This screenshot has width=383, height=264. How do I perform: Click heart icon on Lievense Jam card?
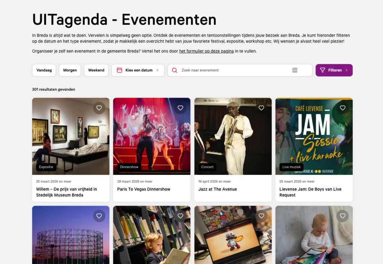(343, 108)
